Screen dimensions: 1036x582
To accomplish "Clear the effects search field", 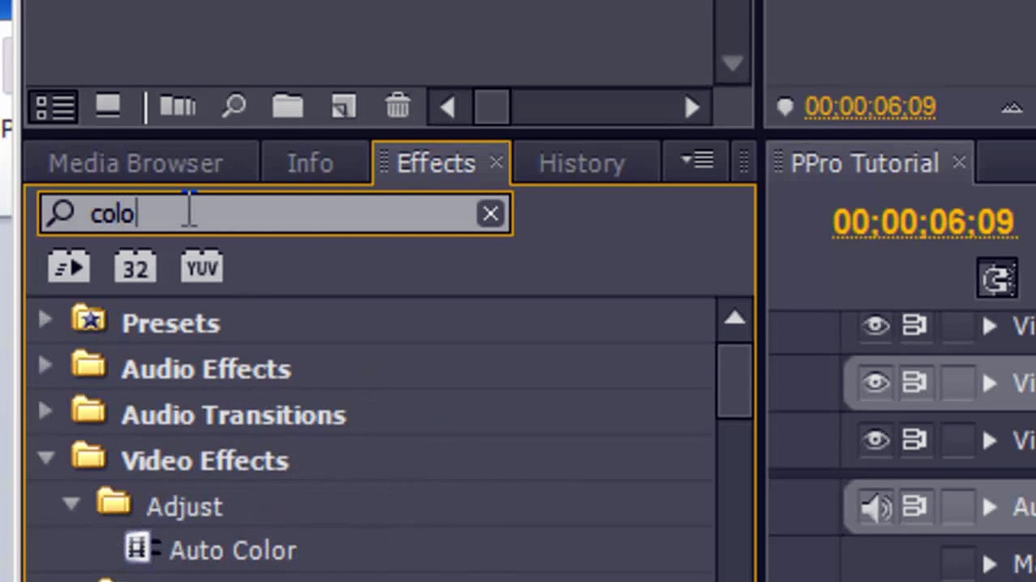I will point(490,214).
